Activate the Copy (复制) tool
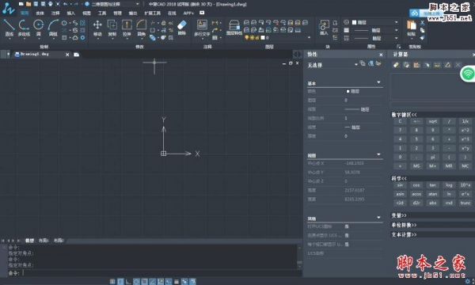475x285 pixels. (112, 27)
